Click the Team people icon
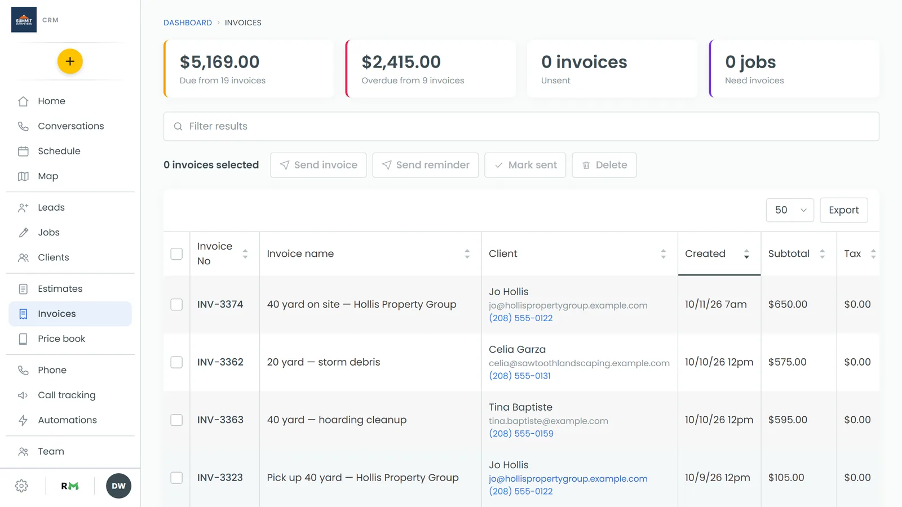The image size is (902, 507). point(23,452)
